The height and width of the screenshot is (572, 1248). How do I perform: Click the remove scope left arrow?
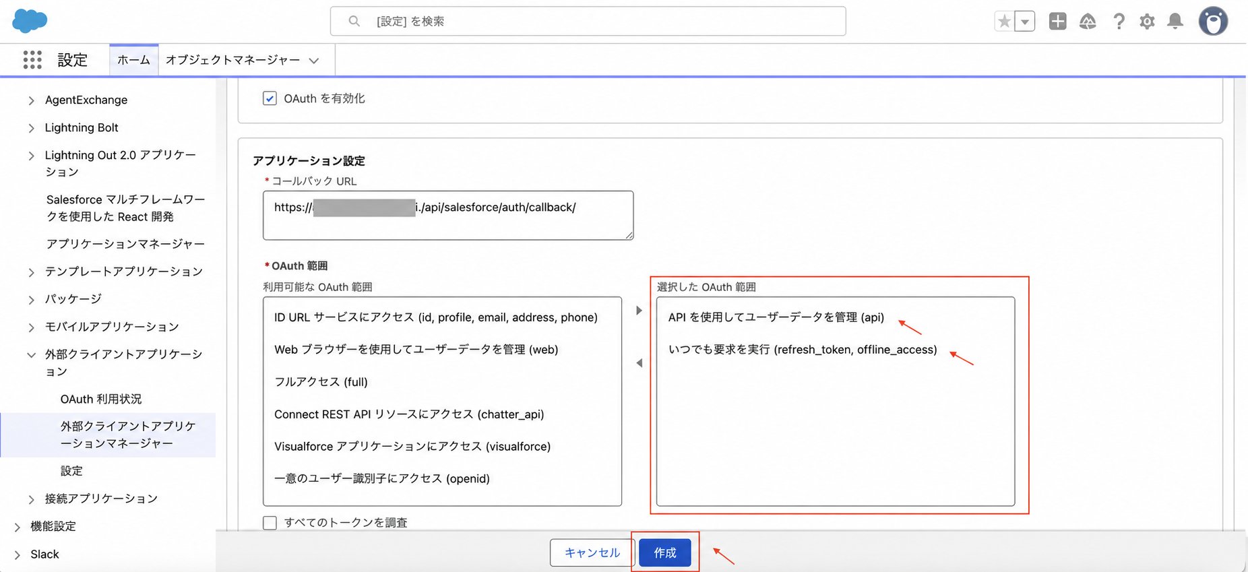(639, 363)
